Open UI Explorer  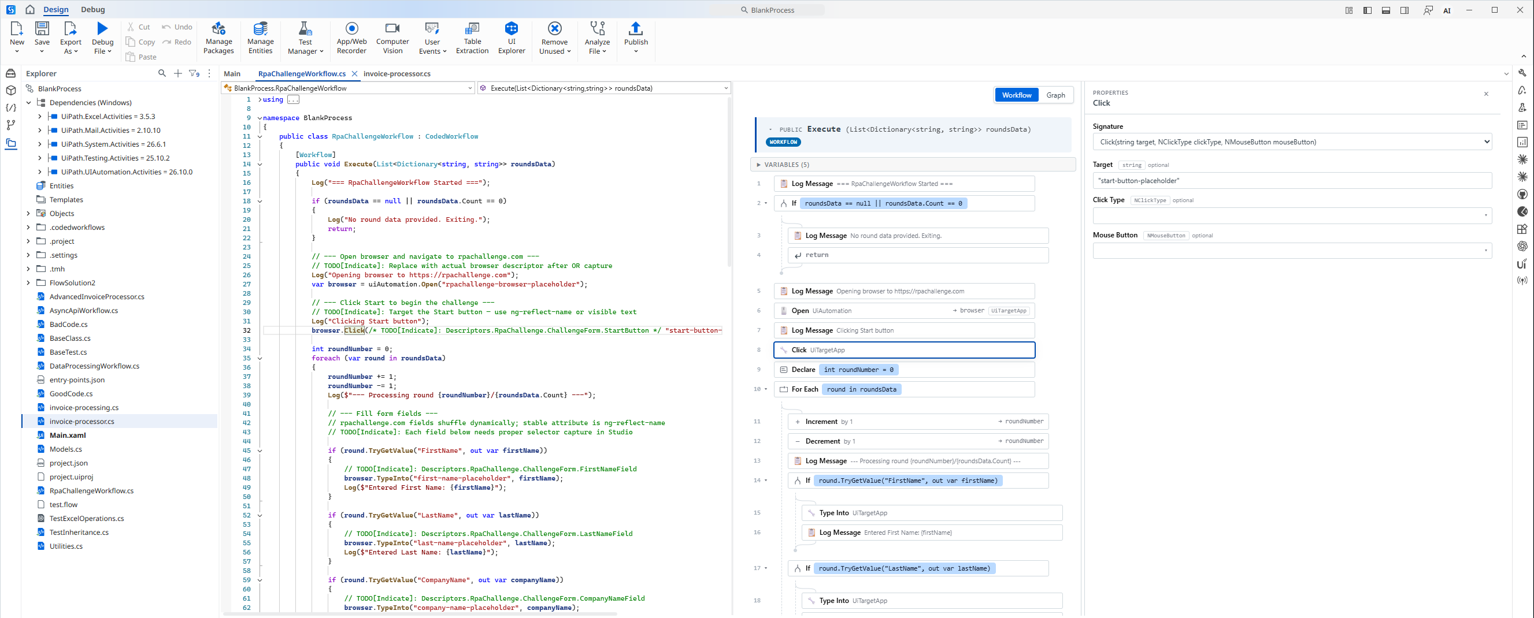point(512,38)
